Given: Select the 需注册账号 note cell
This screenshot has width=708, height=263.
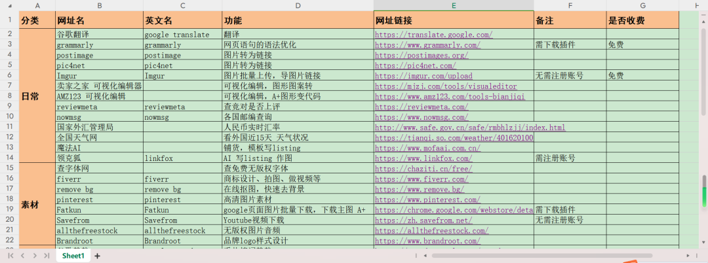Looking at the screenshot, I should coord(570,158).
